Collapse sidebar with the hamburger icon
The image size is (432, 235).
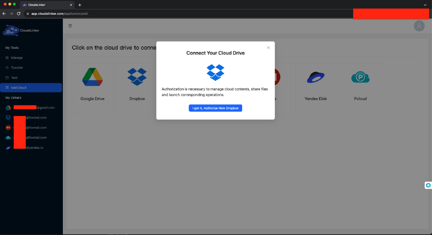[x=70, y=26]
